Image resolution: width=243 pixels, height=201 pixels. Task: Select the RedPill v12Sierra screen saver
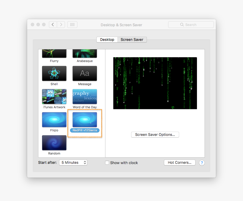84,120
